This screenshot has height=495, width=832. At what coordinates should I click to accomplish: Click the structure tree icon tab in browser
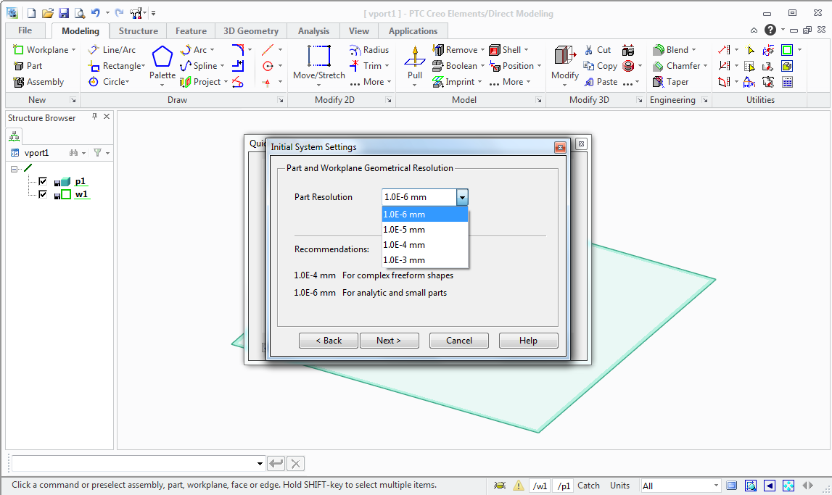tap(15, 136)
